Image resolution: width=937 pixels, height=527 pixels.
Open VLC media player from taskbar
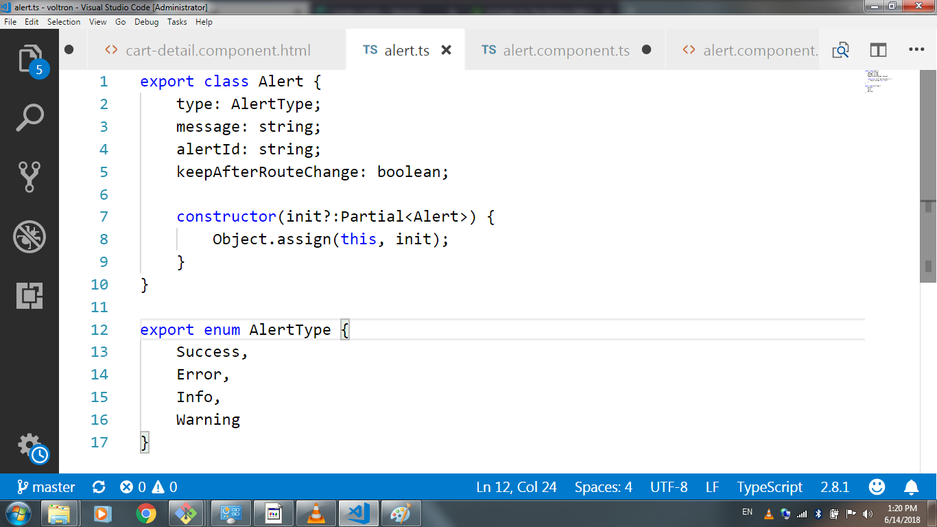(315, 513)
